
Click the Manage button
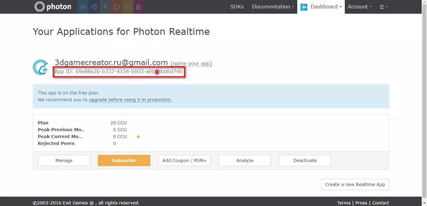coord(64,160)
